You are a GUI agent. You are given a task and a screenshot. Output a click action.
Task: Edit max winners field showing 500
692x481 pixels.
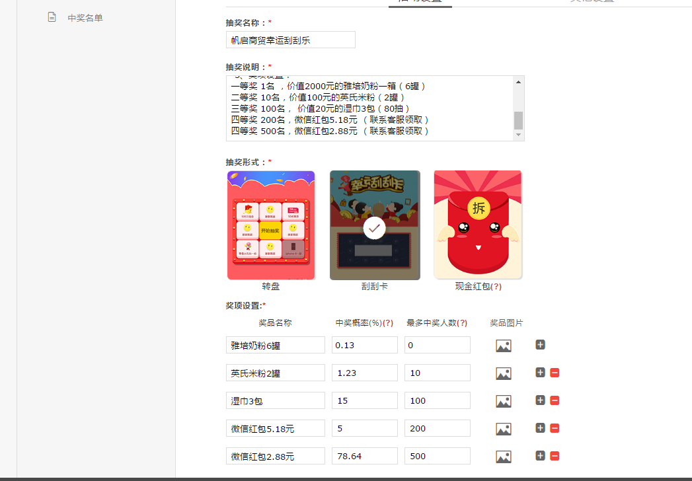tap(438, 457)
